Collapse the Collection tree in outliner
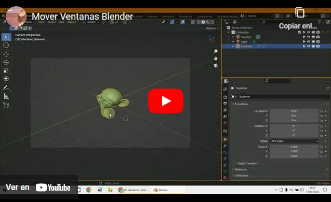331x202 pixels. [x=229, y=33]
